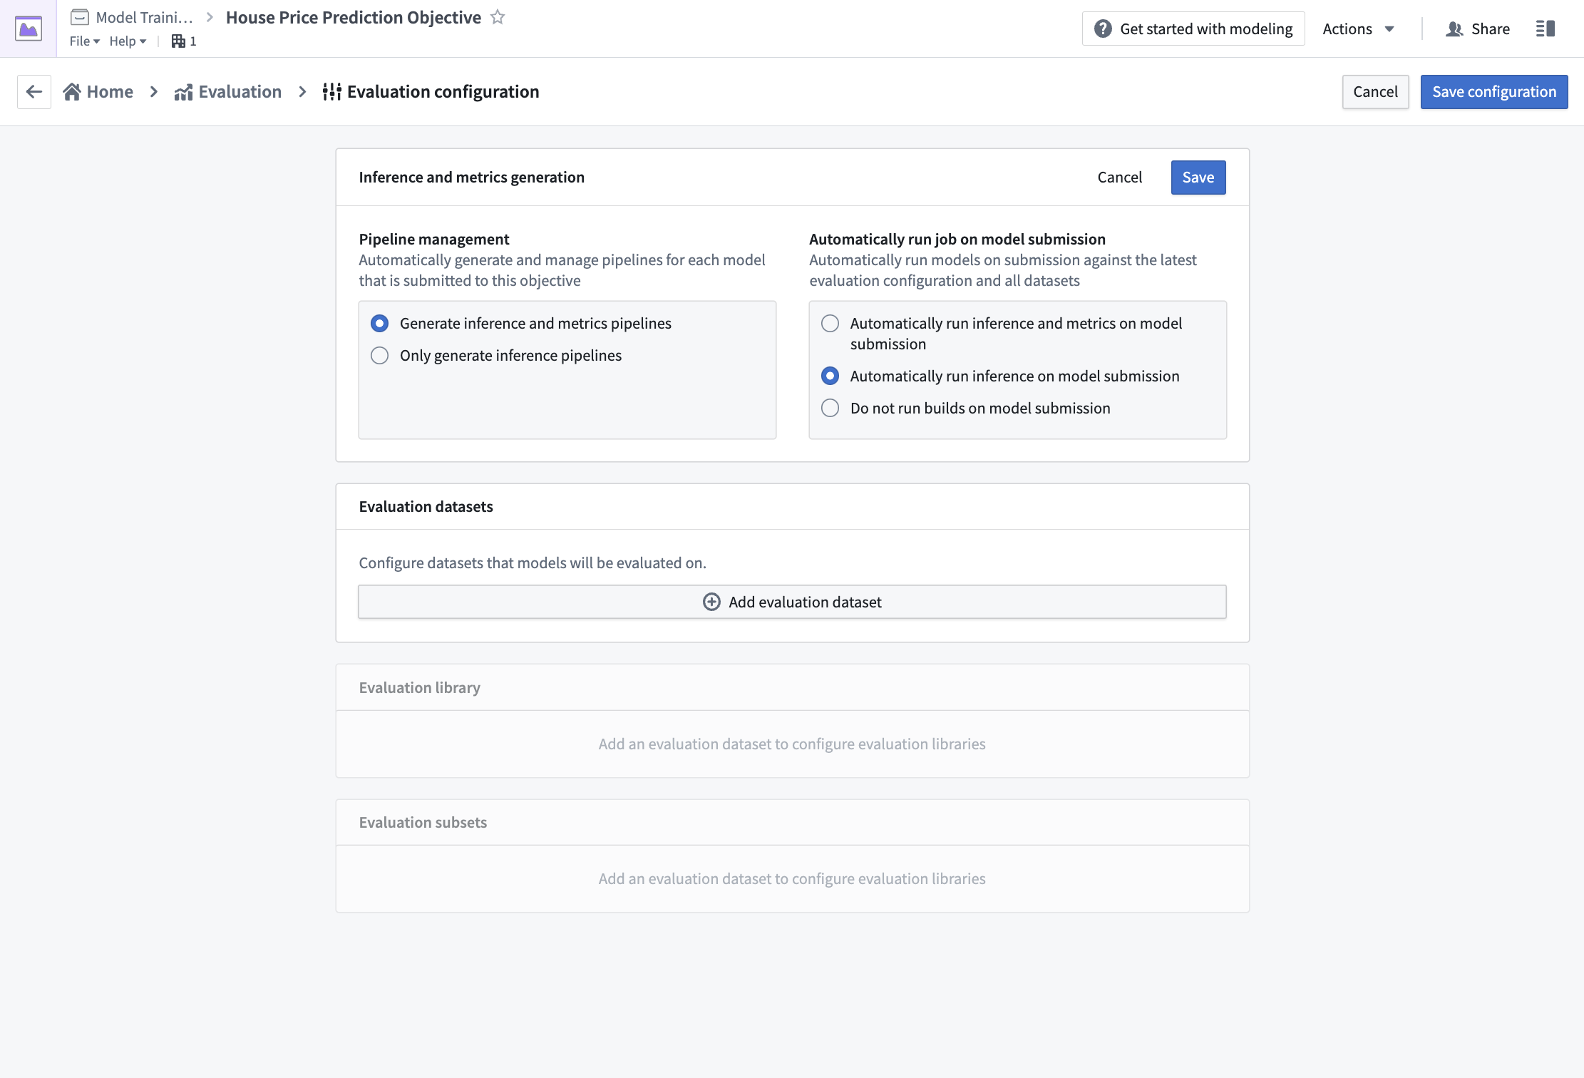The height and width of the screenshot is (1078, 1584).
Task: Go to the Home breadcrumb
Action: click(x=98, y=91)
